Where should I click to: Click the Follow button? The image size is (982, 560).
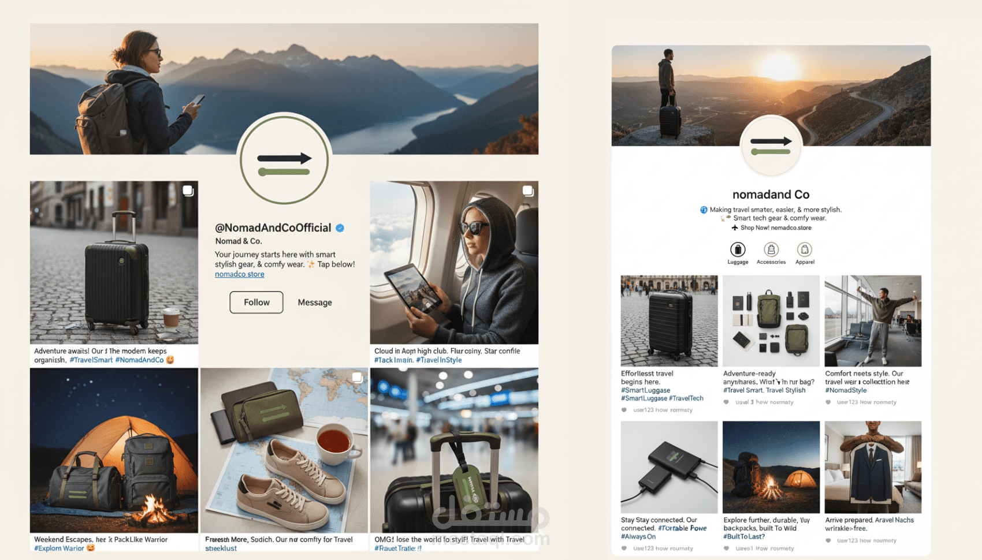pyautogui.click(x=256, y=303)
